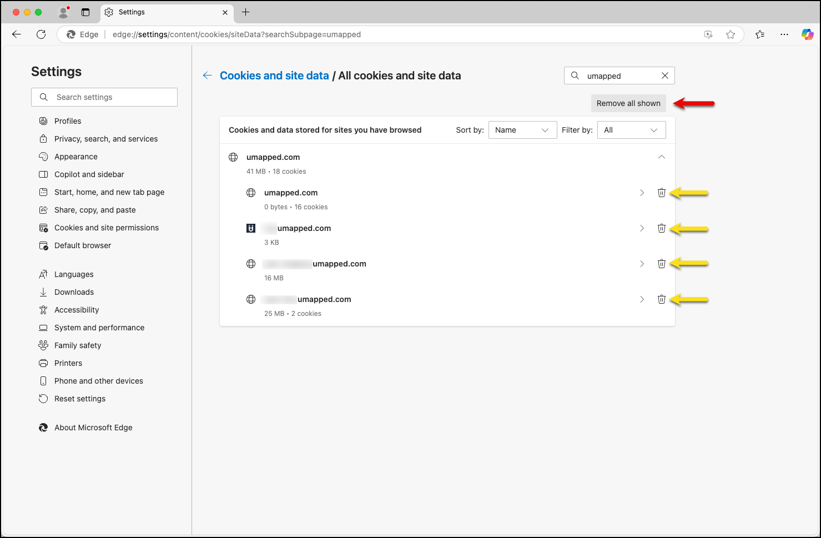Click the globe icon of the 0 bytes entry
Image resolution: width=821 pixels, height=538 pixels.
(x=251, y=193)
